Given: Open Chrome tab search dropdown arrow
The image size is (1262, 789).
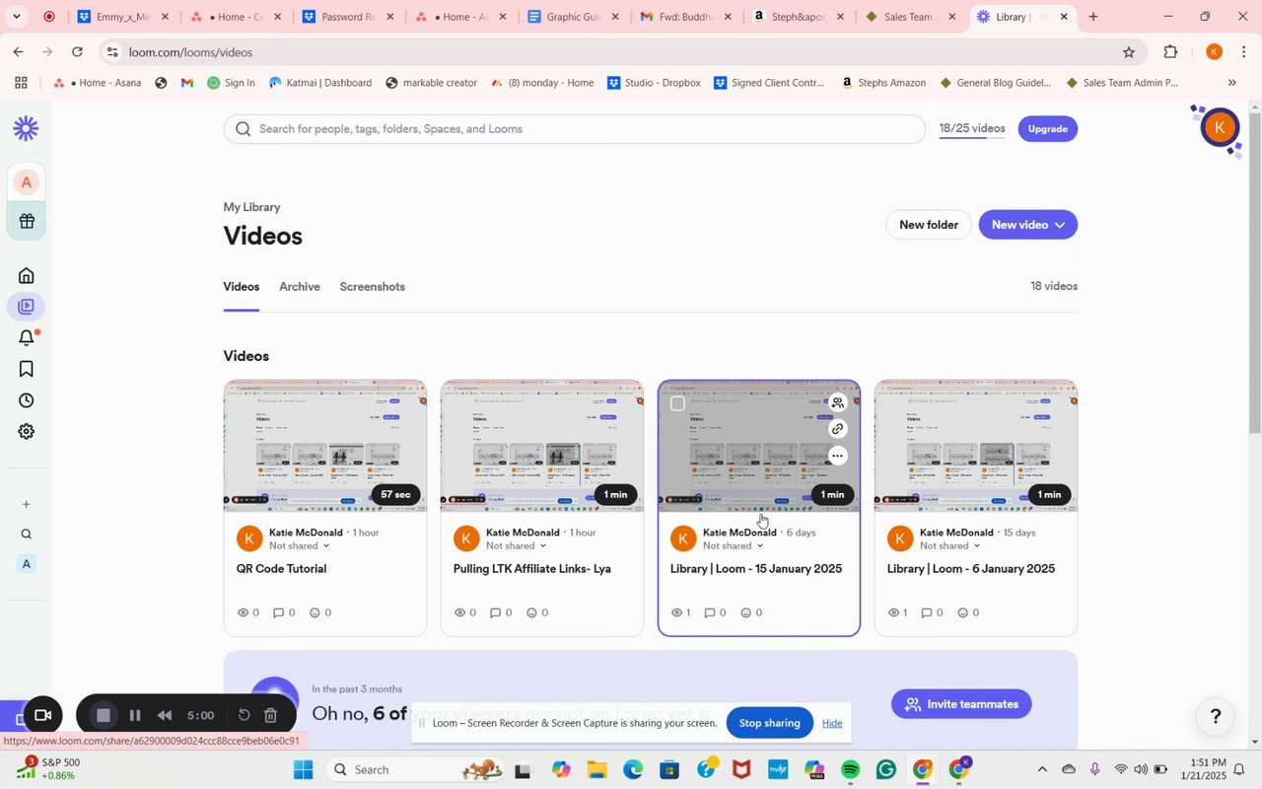Looking at the screenshot, I should (17, 17).
